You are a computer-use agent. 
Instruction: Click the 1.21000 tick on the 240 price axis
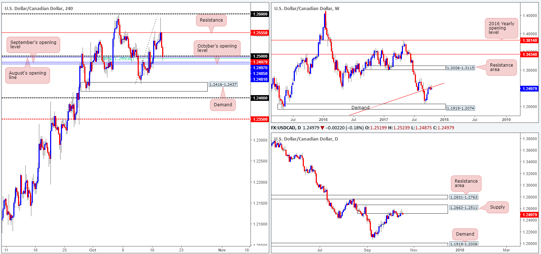pyautogui.click(x=260, y=224)
